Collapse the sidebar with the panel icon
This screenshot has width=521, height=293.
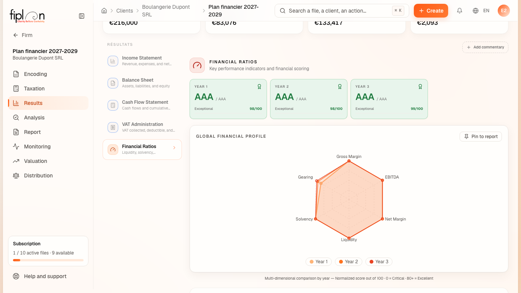tap(82, 16)
